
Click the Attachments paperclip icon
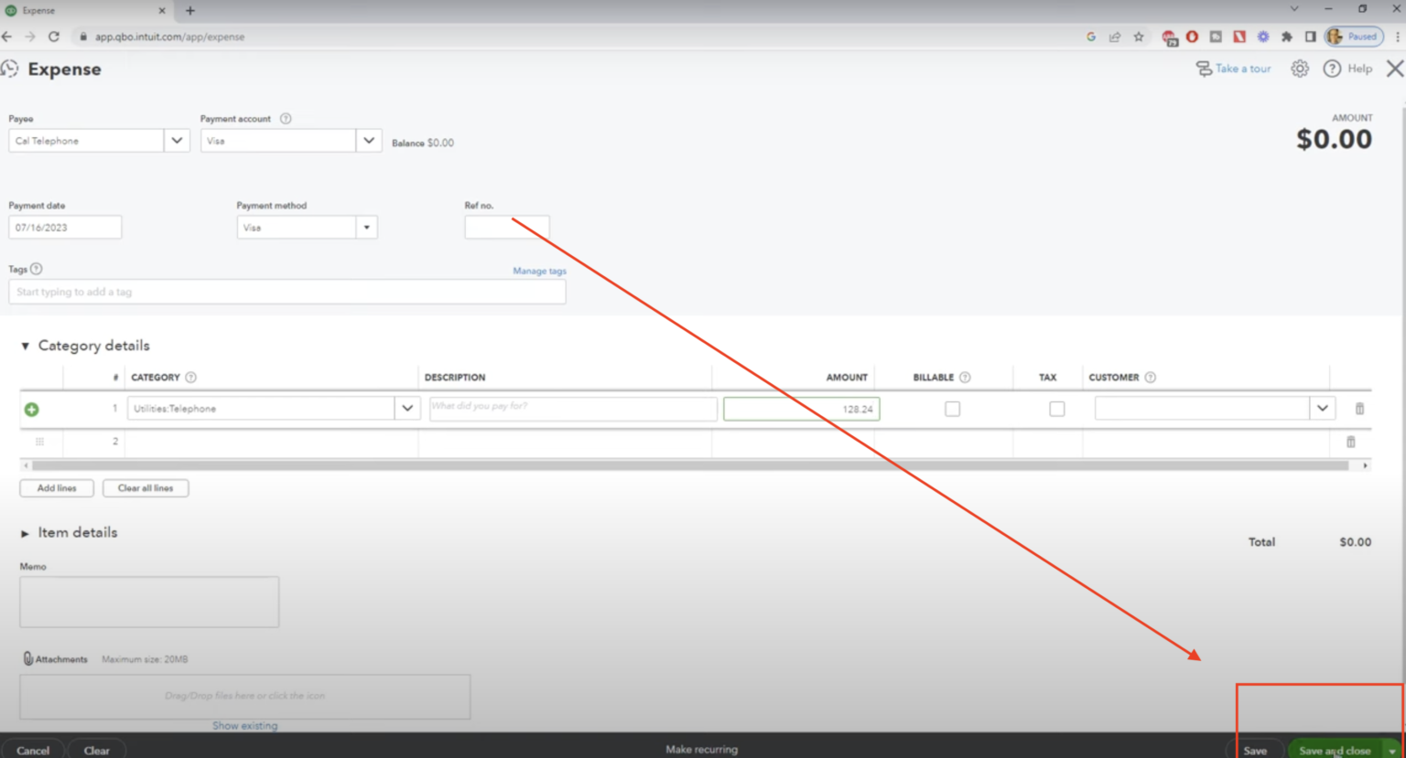(x=27, y=658)
